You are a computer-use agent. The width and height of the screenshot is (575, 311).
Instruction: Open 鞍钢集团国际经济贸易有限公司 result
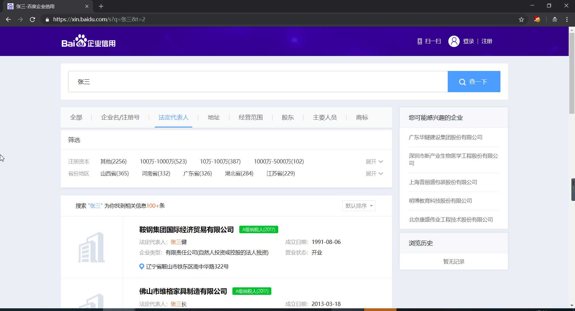[186, 230]
